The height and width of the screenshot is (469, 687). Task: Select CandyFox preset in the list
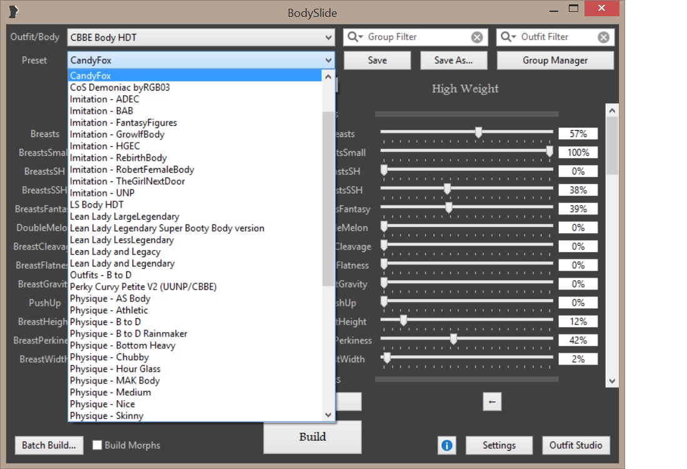click(x=195, y=76)
